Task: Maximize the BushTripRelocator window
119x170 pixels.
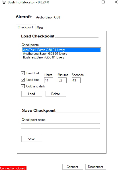Action: [103, 2]
